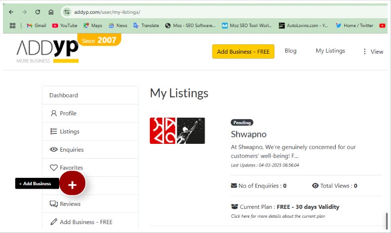
Task: Open the three-dot View menu
Action: [x=373, y=52]
